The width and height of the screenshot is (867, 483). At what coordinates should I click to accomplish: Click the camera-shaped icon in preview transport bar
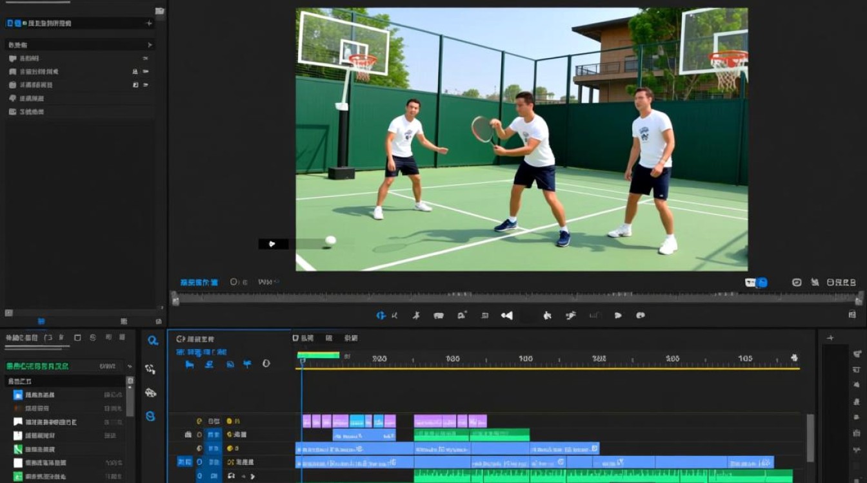[x=462, y=316]
